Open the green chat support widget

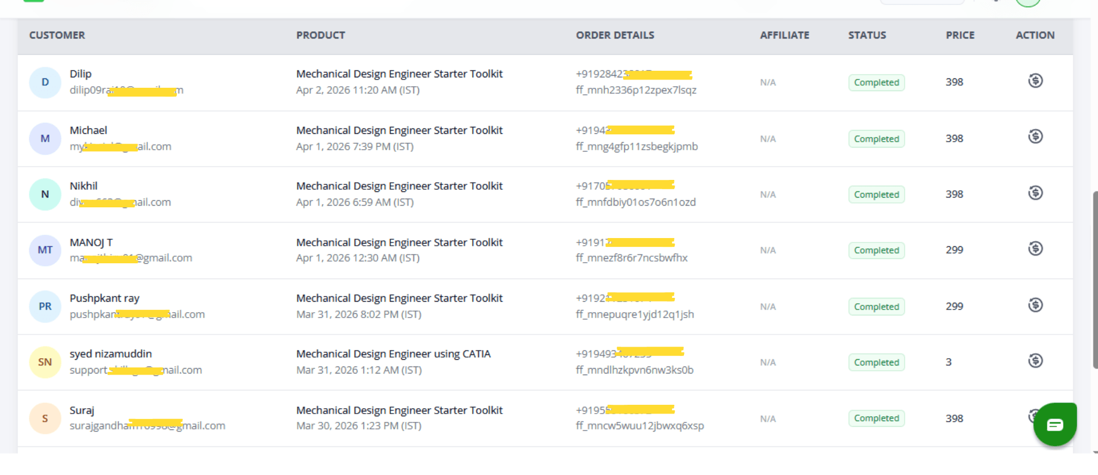pos(1055,425)
